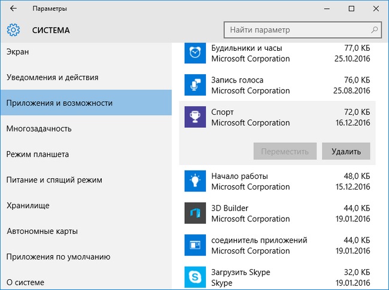Open Уведомления и действия section

tap(86, 77)
